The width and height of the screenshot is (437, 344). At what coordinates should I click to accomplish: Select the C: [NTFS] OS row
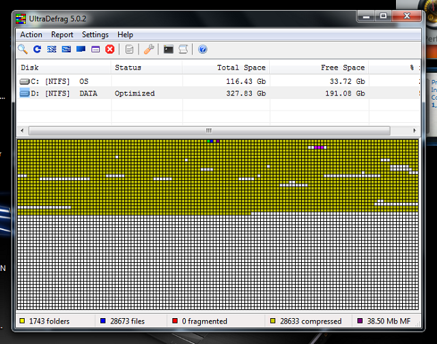point(218,82)
